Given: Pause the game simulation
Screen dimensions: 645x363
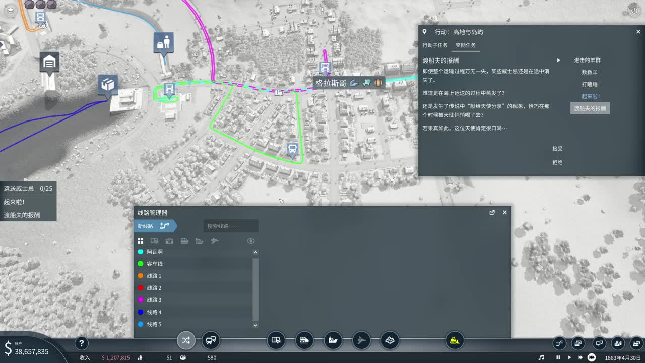Looking at the screenshot, I should [x=558, y=357].
